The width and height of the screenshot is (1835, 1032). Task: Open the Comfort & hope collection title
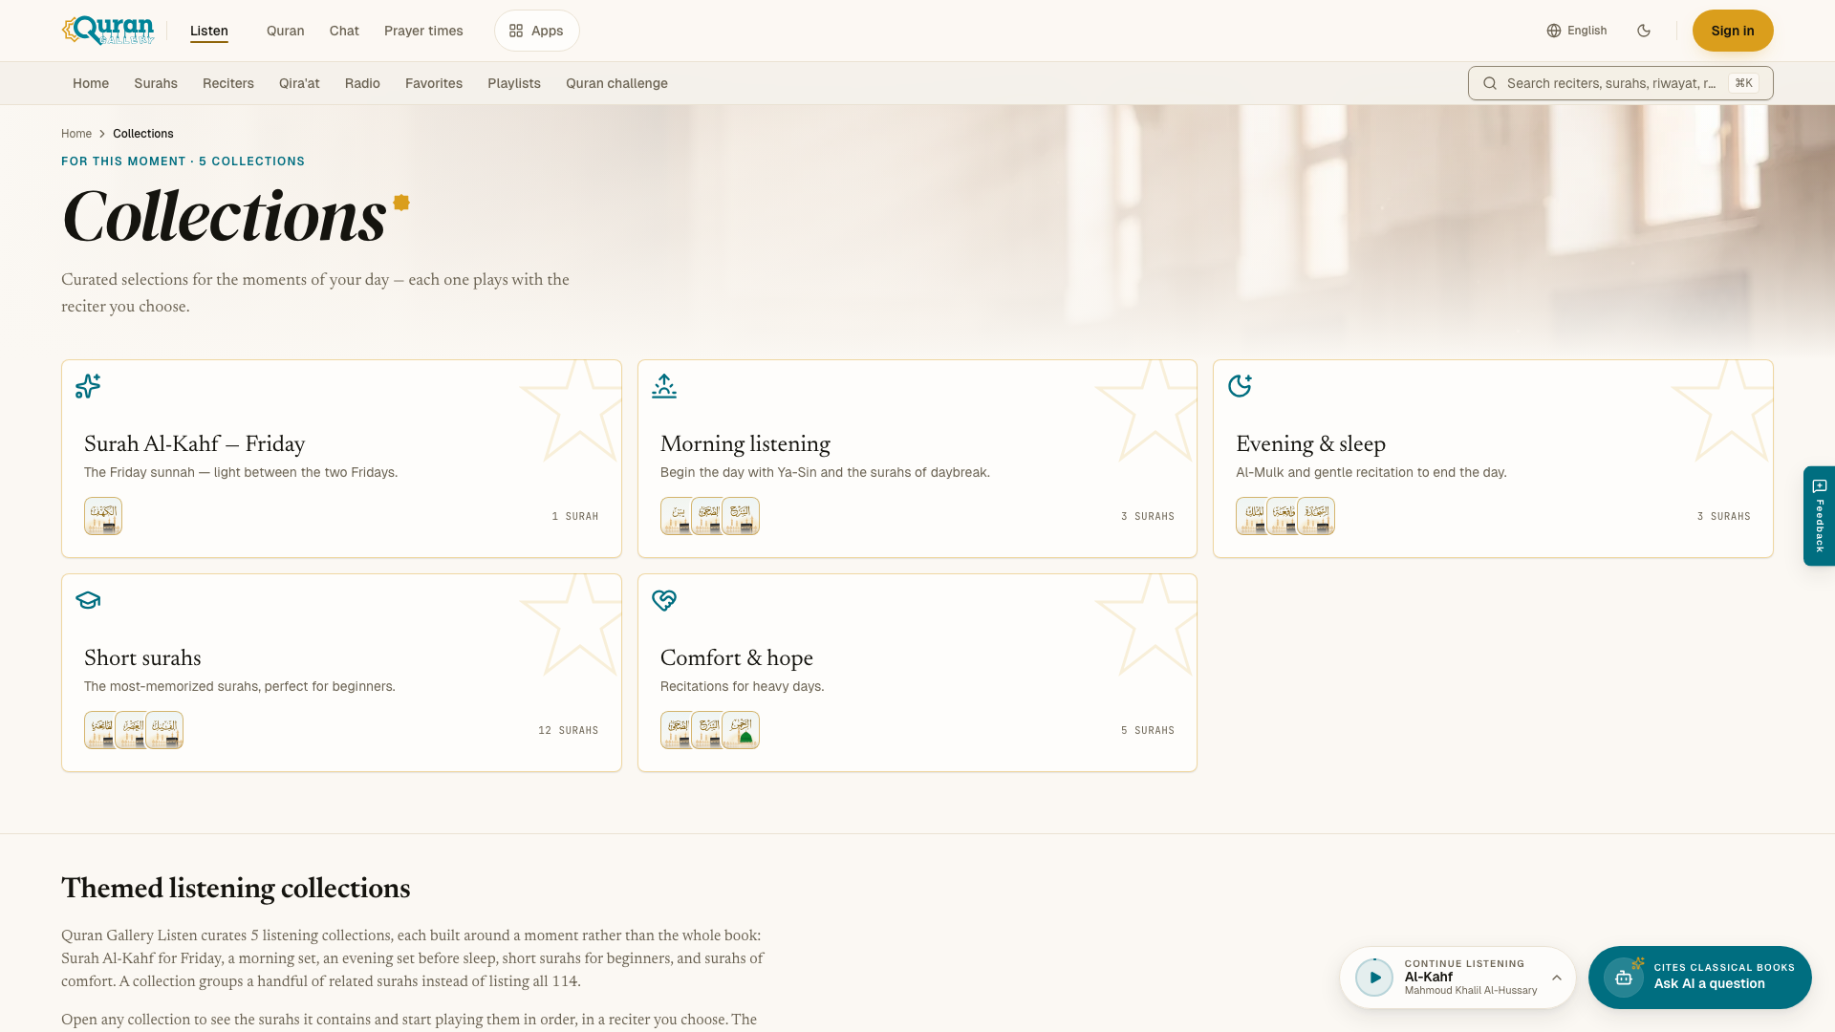point(737,658)
